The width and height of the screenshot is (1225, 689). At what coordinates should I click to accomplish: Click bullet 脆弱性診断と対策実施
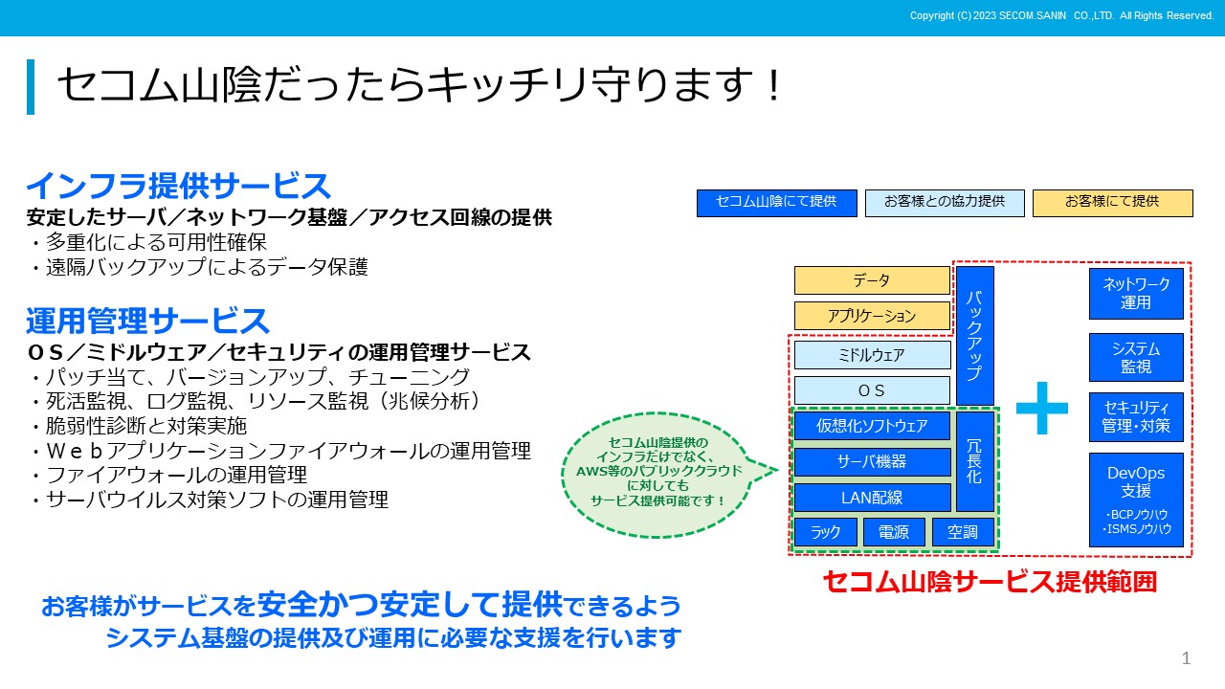[x=138, y=426]
